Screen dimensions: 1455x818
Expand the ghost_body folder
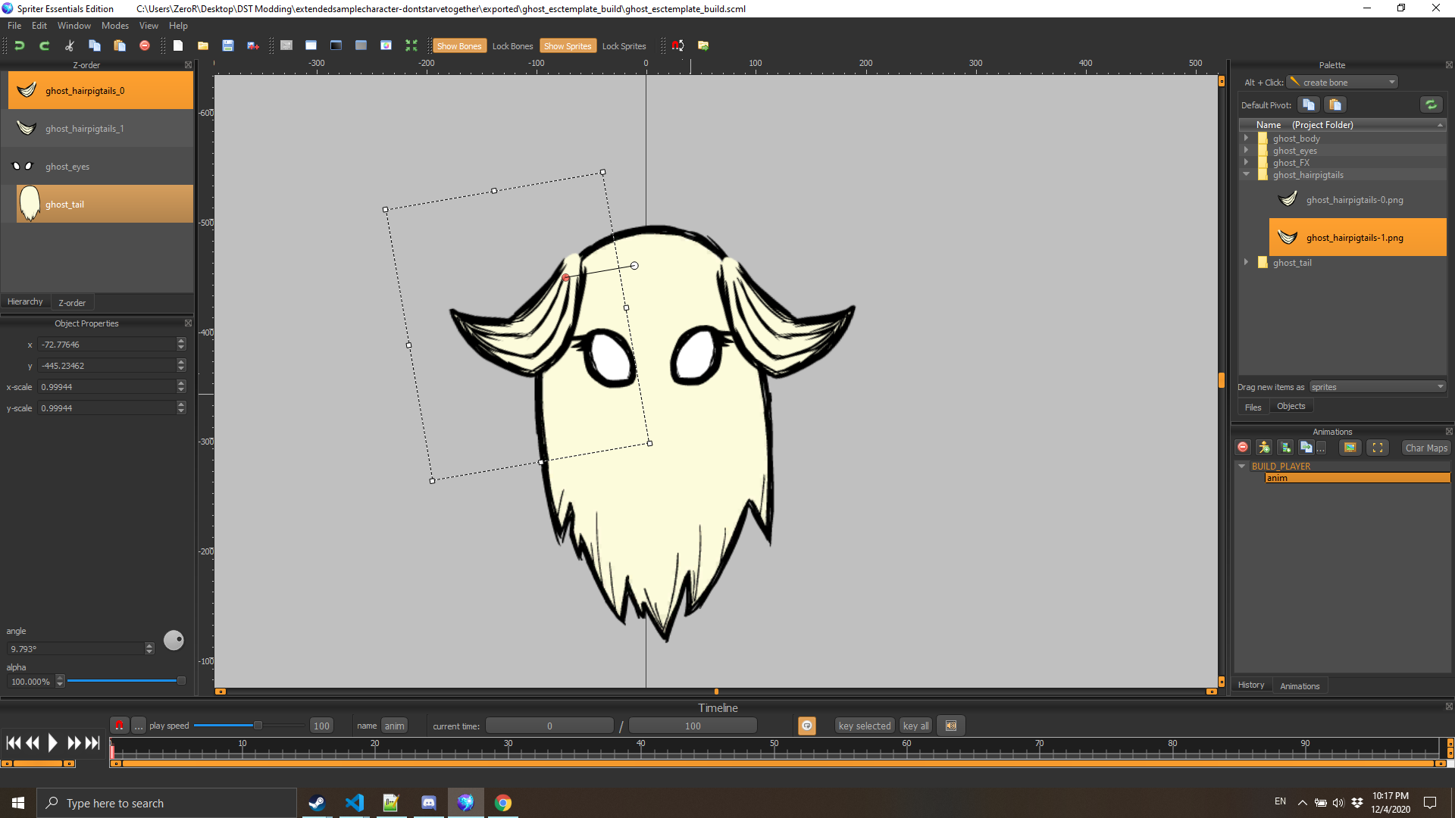click(x=1246, y=138)
